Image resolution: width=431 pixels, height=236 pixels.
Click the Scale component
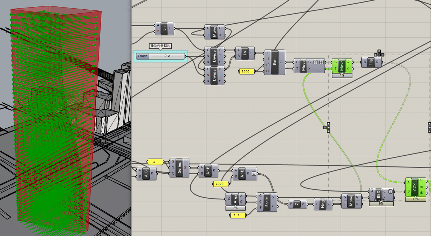267,202
